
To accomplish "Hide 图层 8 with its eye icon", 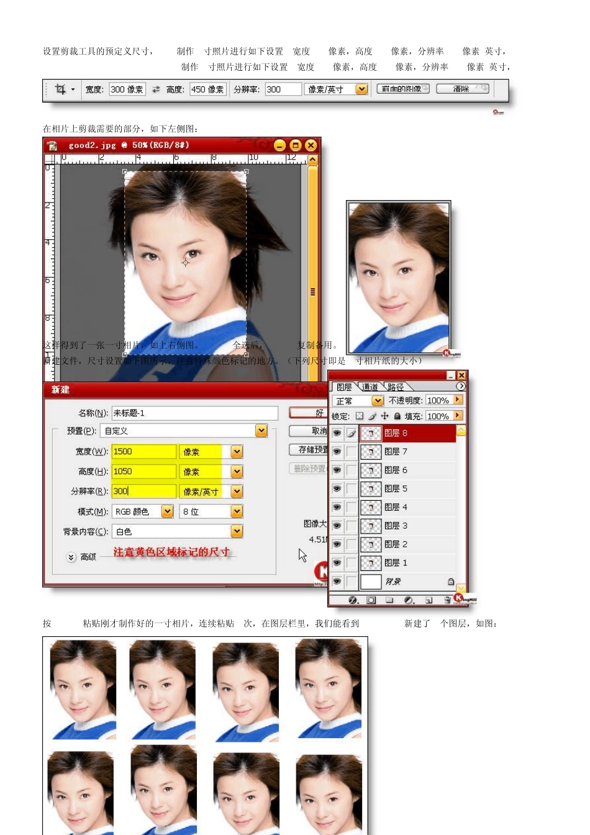I will 337,433.
